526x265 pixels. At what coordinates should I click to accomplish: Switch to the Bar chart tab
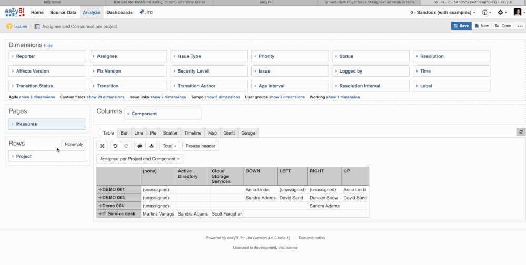[124, 133]
